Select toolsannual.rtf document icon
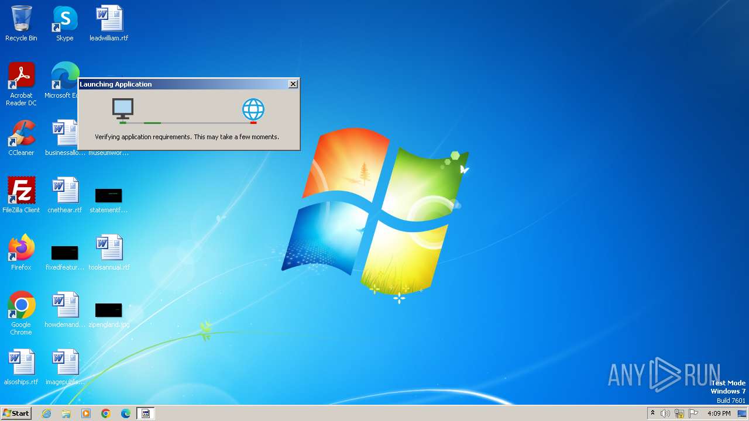749x421 pixels. coord(109,253)
